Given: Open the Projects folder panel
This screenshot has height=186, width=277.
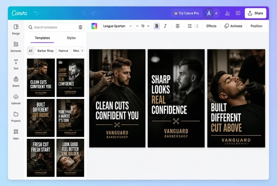Looking at the screenshot, I should (16, 116).
